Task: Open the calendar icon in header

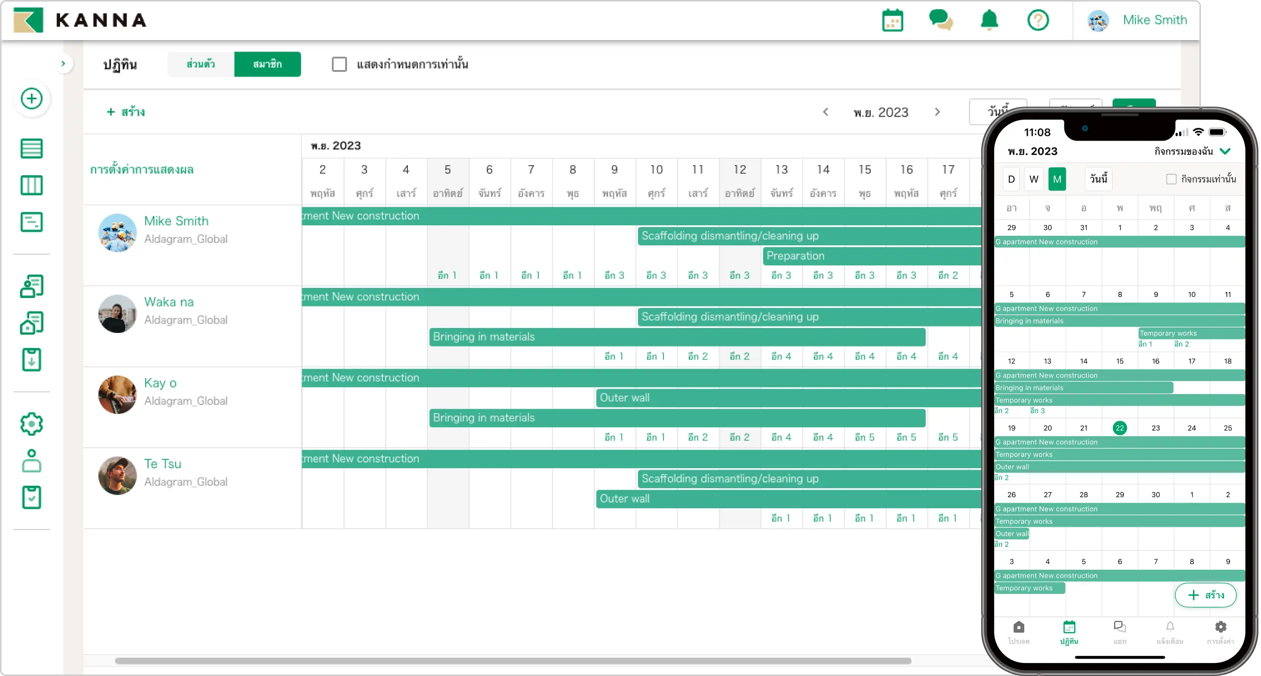Action: pyautogui.click(x=892, y=21)
